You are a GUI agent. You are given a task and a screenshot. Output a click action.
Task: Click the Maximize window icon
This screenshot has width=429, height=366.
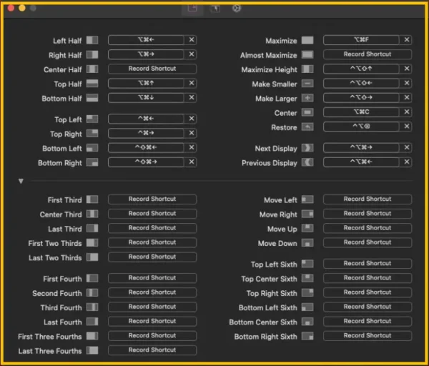307,40
